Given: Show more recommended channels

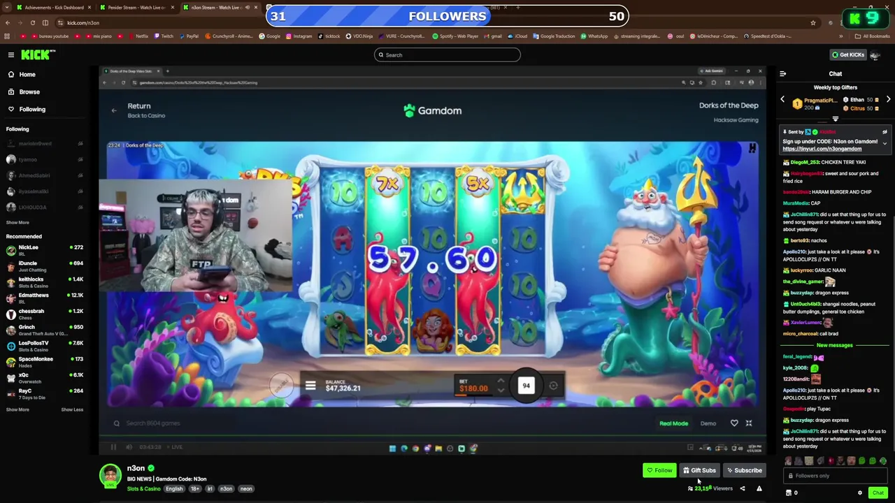Looking at the screenshot, I should pyautogui.click(x=17, y=409).
